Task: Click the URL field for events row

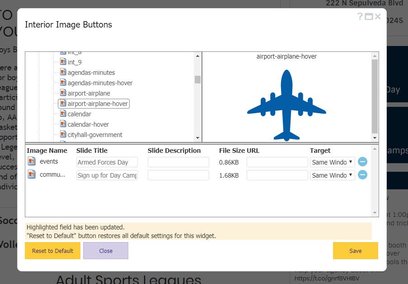Action: point(277,162)
